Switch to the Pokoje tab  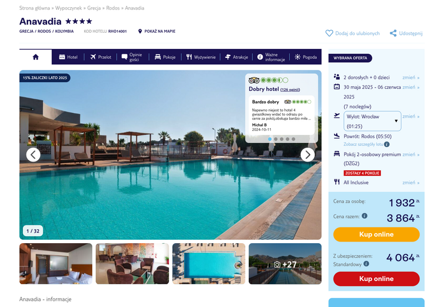pos(165,57)
